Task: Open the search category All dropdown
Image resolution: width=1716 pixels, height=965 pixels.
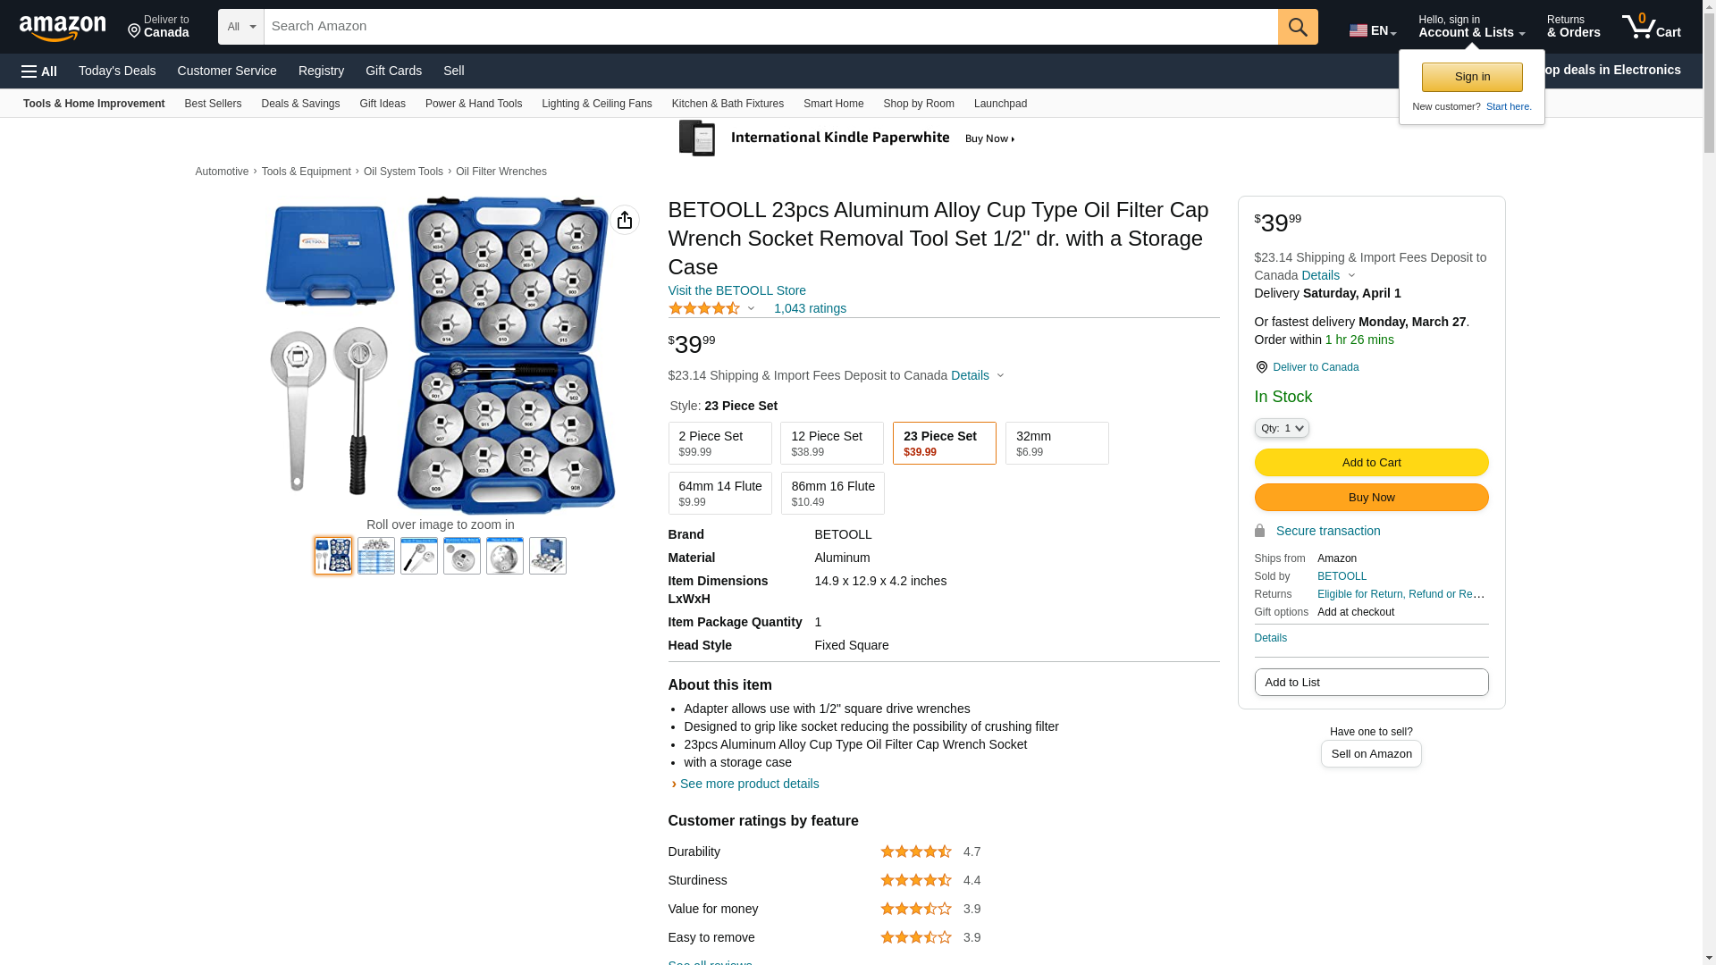Action: point(240,27)
